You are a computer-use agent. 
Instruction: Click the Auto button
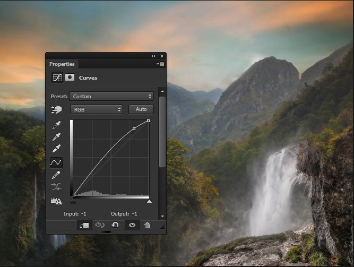[x=141, y=109]
